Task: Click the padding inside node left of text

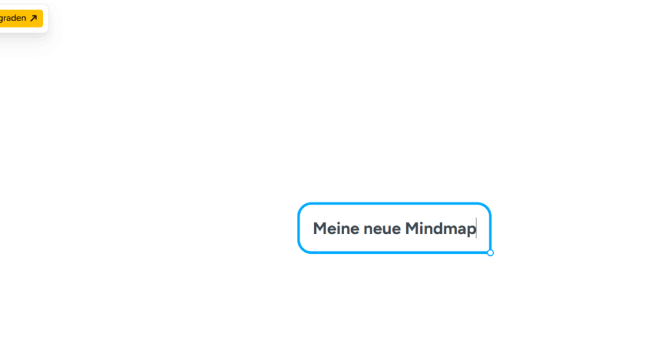Action: [x=306, y=228]
